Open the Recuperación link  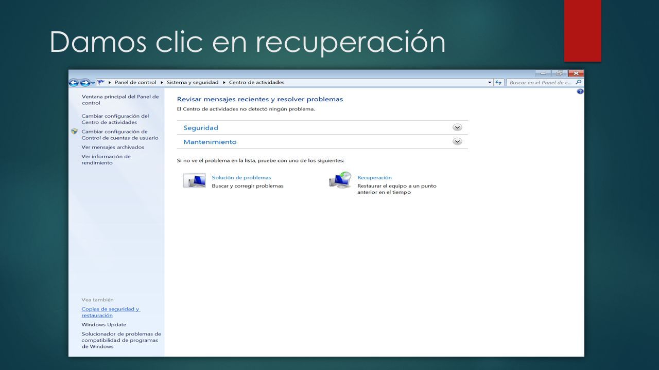(x=374, y=178)
